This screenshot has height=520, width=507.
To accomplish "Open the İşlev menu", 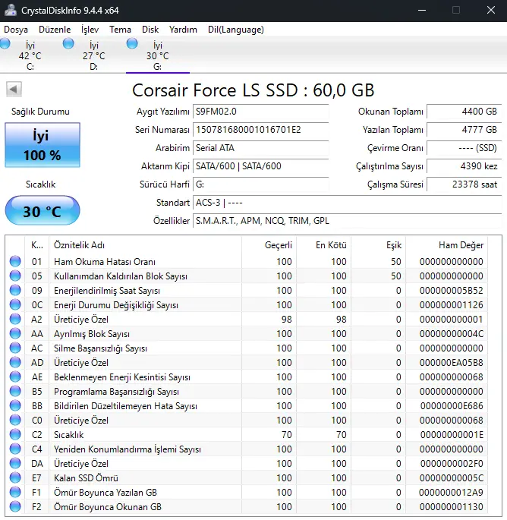I will point(90,30).
